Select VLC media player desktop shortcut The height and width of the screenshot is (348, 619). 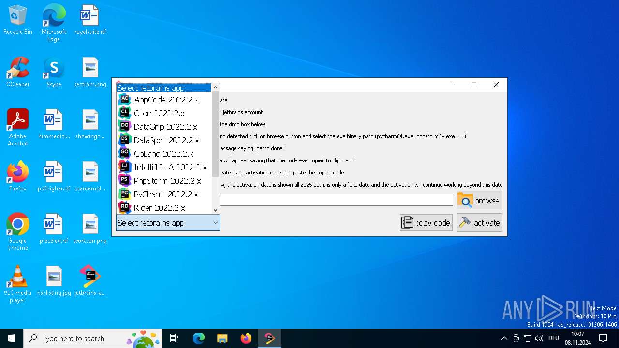(x=18, y=284)
